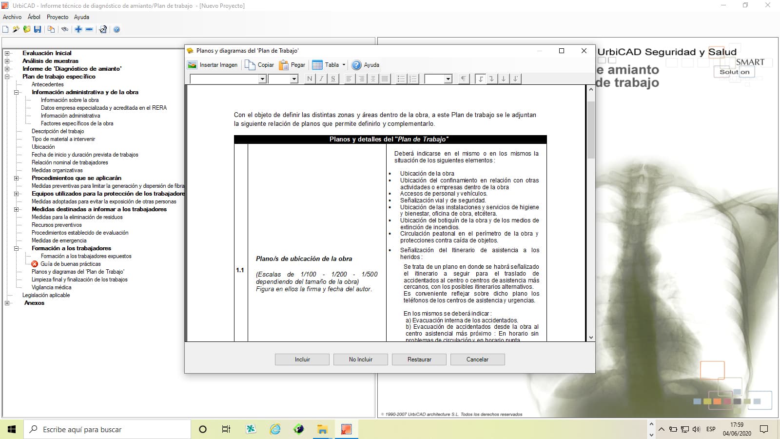Click the dialog's vertical scrollbar thumb
The height and width of the screenshot is (439, 780).
591,130
